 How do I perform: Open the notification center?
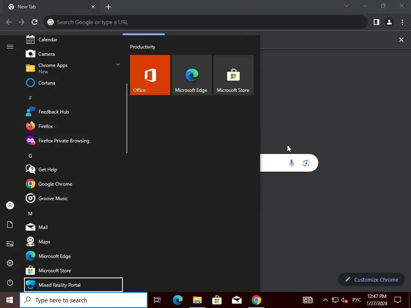tap(398, 300)
